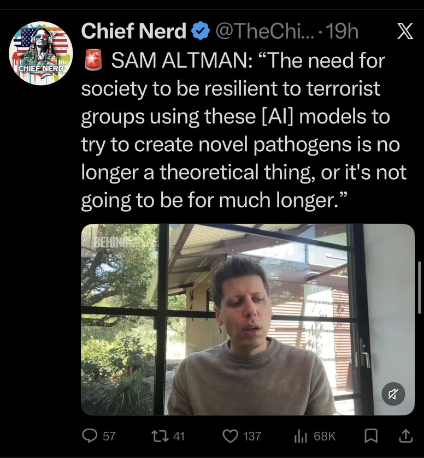
Task: Click the blue verified badge
Action: (201, 32)
